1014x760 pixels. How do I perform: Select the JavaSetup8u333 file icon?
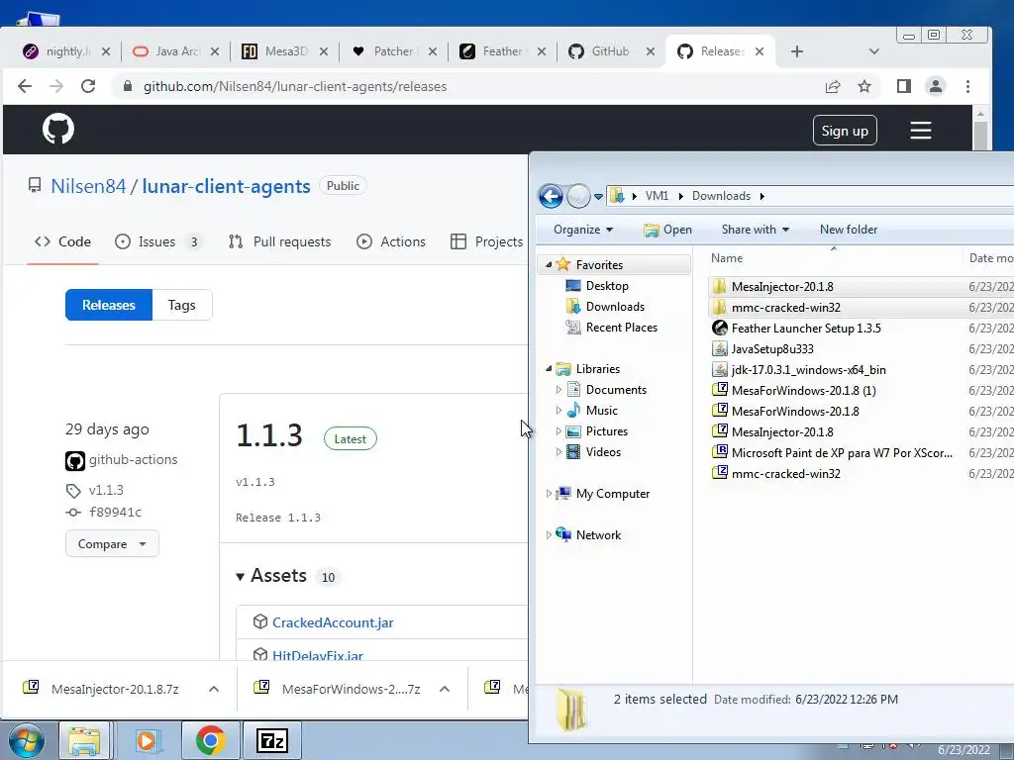(719, 349)
